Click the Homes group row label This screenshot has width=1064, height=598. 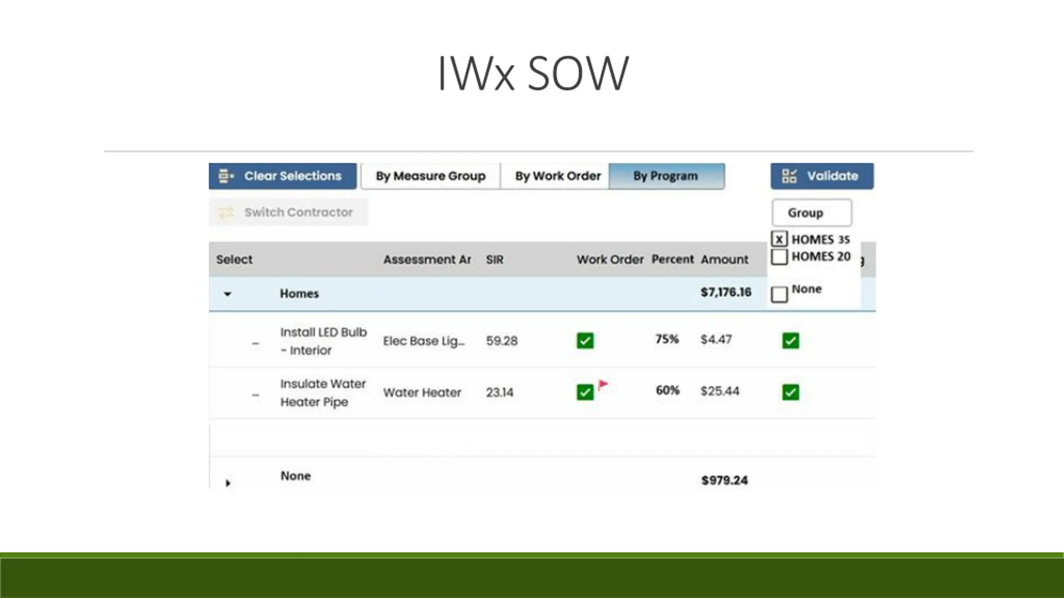[x=299, y=294]
